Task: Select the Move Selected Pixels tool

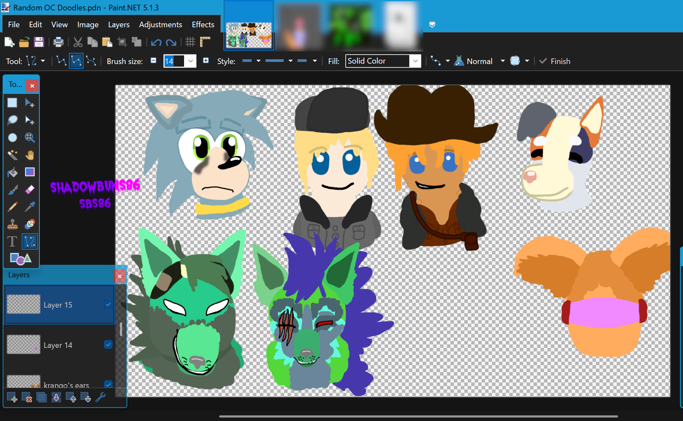Action: (x=29, y=103)
